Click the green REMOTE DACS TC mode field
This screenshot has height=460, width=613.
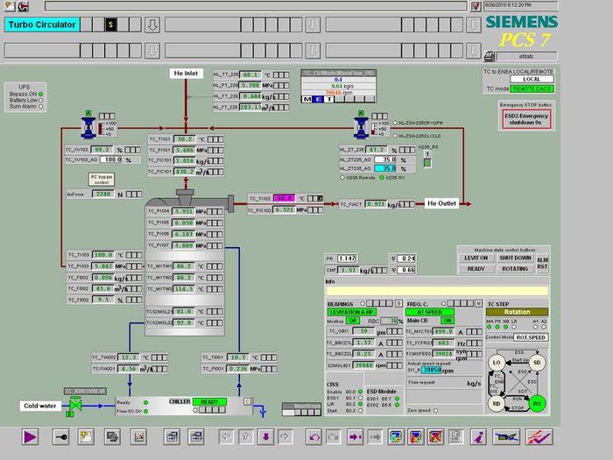coord(532,88)
